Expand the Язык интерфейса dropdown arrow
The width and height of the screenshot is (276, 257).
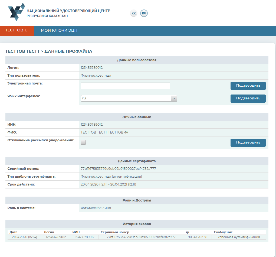click(x=174, y=98)
